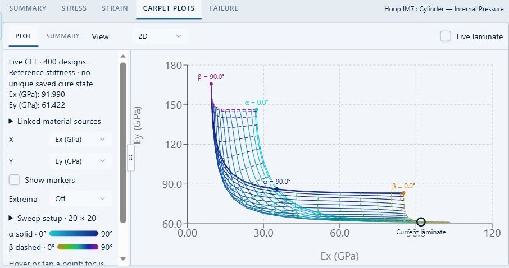Screen dimensions: 509x268
Task: Switch to the FAILURE tab
Action: pyautogui.click(x=224, y=8)
